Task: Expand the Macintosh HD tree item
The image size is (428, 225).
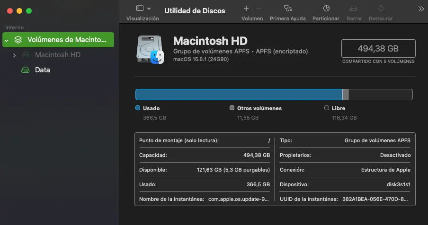Action: [14, 55]
